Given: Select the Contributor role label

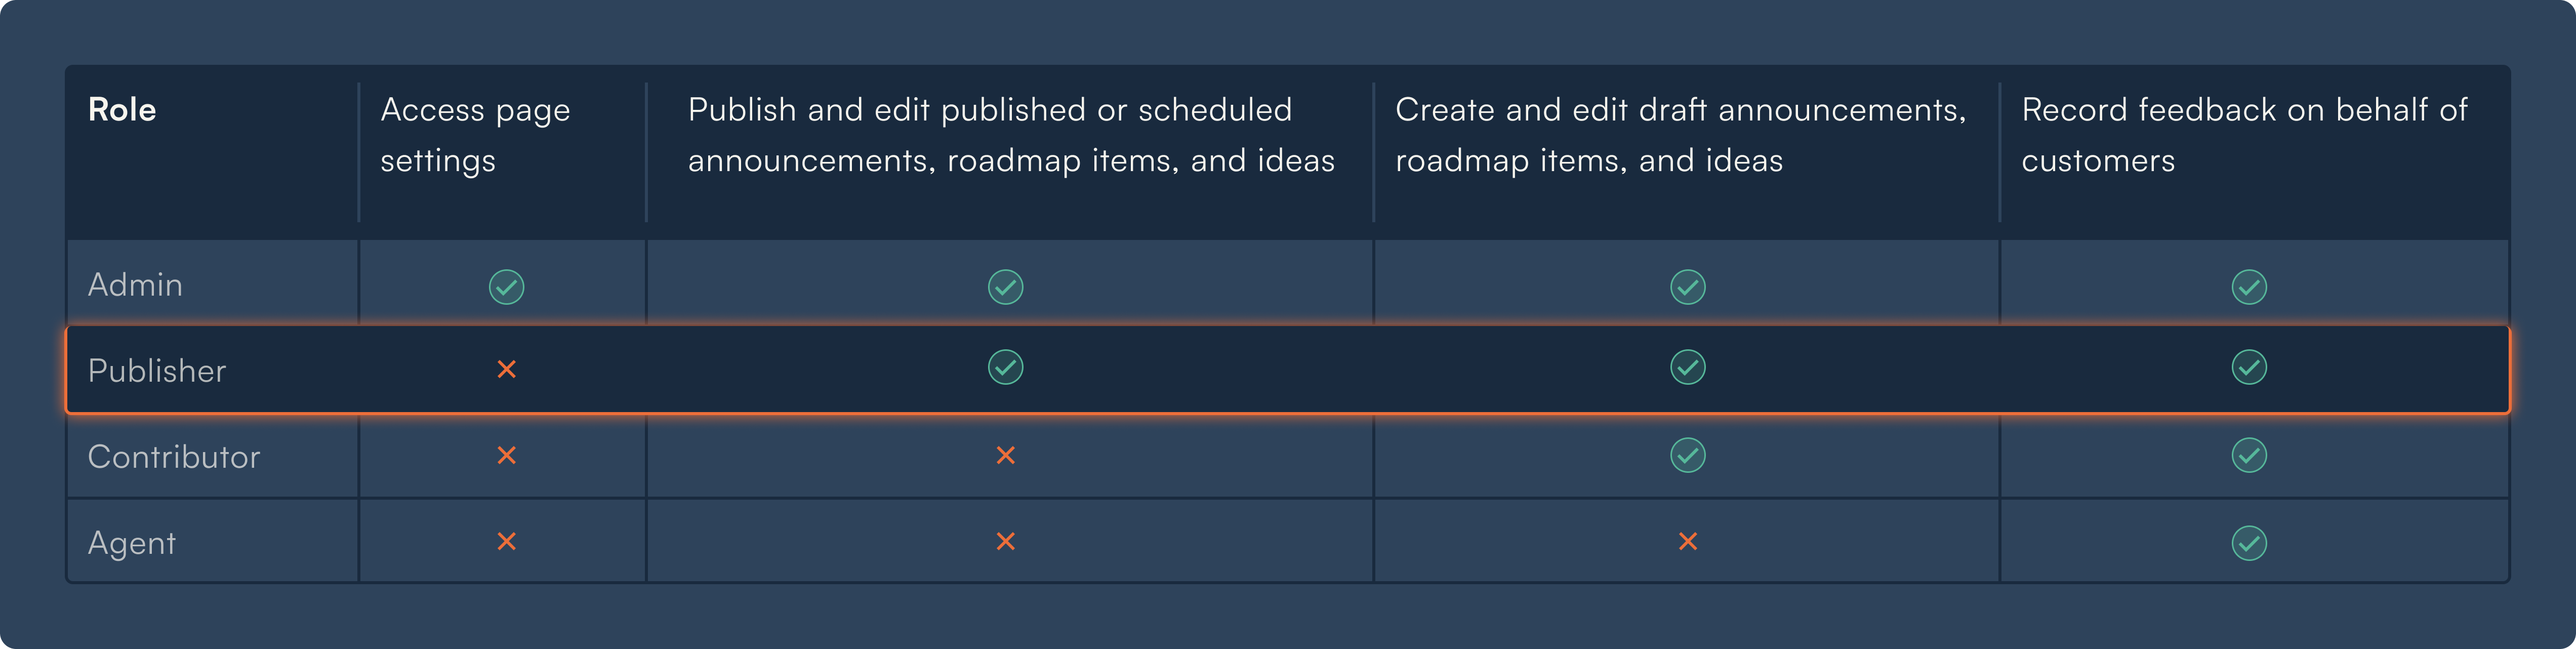Looking at the screenshot, I should [x=174, y=457].
